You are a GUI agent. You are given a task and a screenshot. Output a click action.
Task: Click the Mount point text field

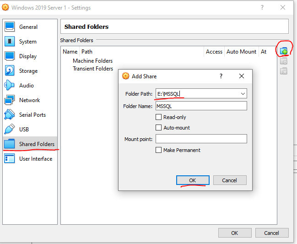(x=201, y=139)
